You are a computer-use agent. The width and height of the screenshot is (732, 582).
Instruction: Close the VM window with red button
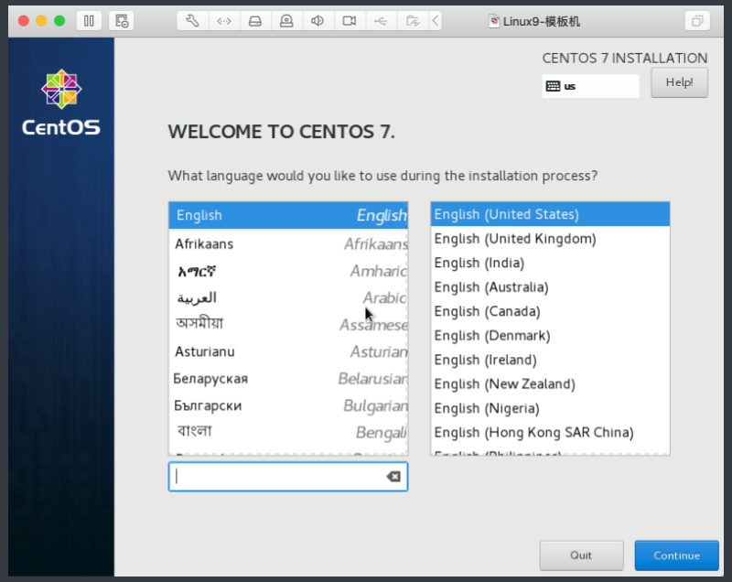click(24, 21)
